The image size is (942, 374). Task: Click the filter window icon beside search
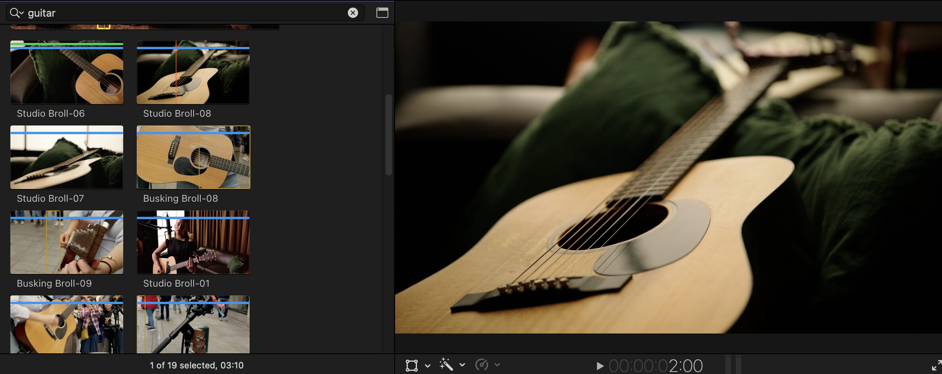coord(382,13)
